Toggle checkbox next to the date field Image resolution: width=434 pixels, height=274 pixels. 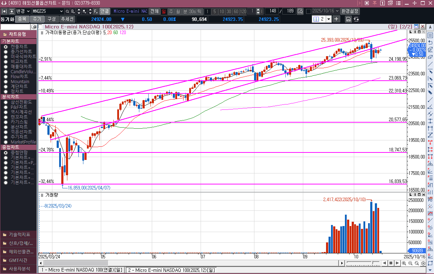point(309,11)
